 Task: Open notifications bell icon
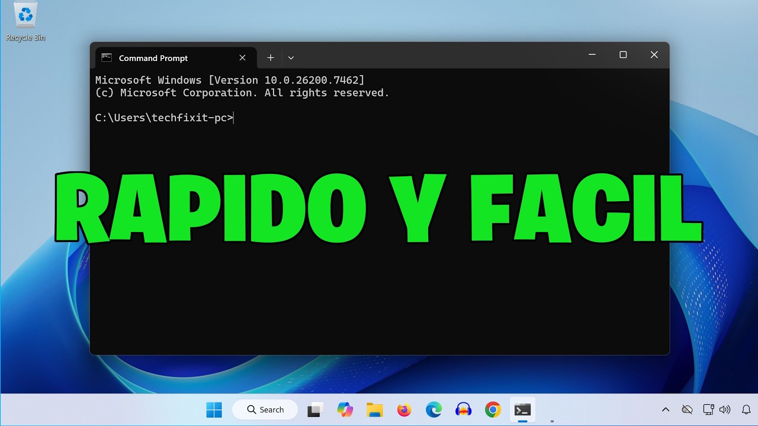(x=746, y=409)
